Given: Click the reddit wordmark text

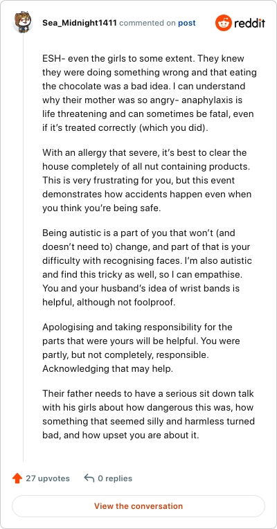Looking at the screenshot, I should tap(250, 24).
